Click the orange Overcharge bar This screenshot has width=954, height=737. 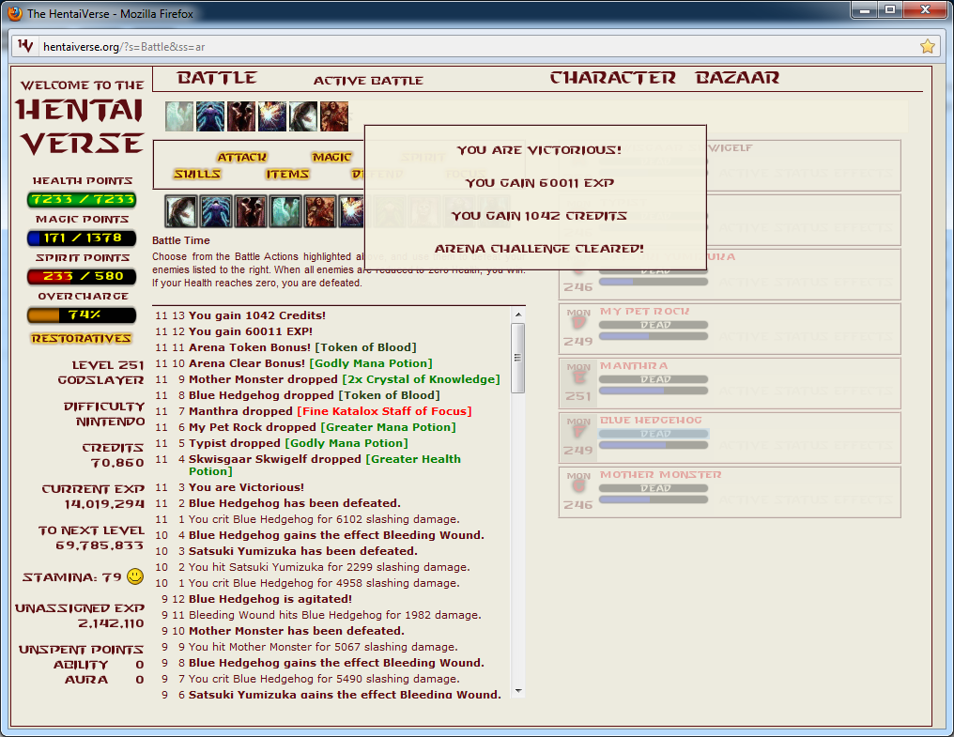click(82, 315)
